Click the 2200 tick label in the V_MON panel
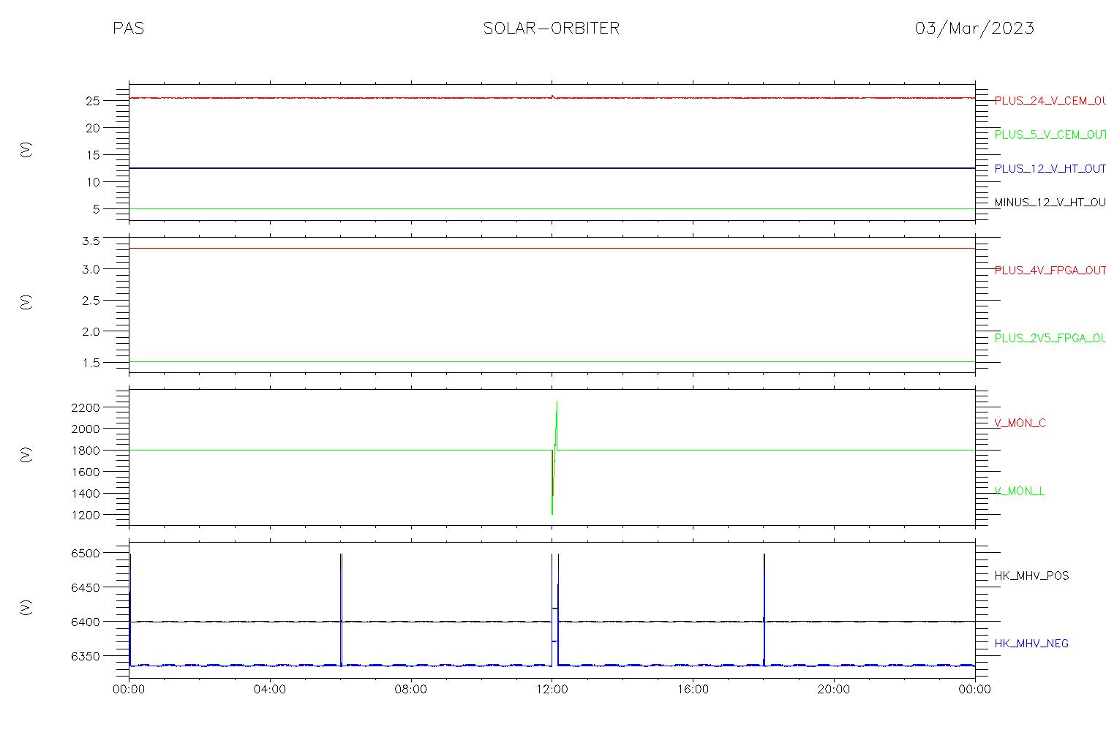This screenshot has height=746, width=1106. [85, 407]
